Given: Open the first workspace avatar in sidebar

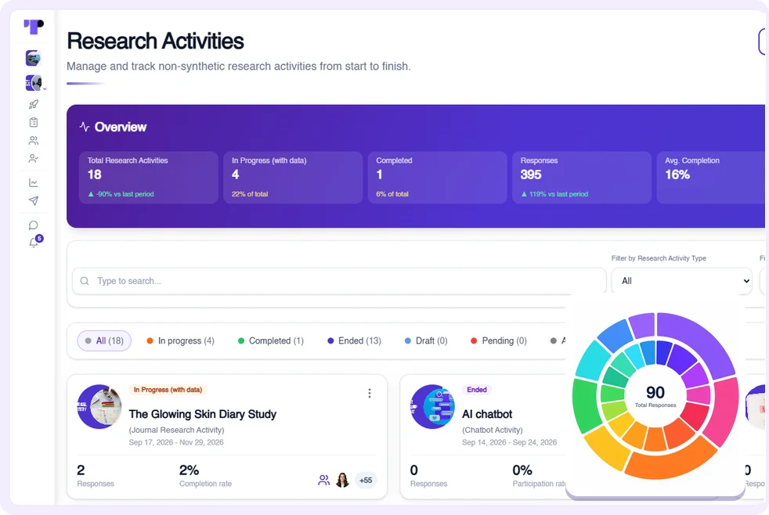Looking at the screenshot, I should click(x=33, y=59).
